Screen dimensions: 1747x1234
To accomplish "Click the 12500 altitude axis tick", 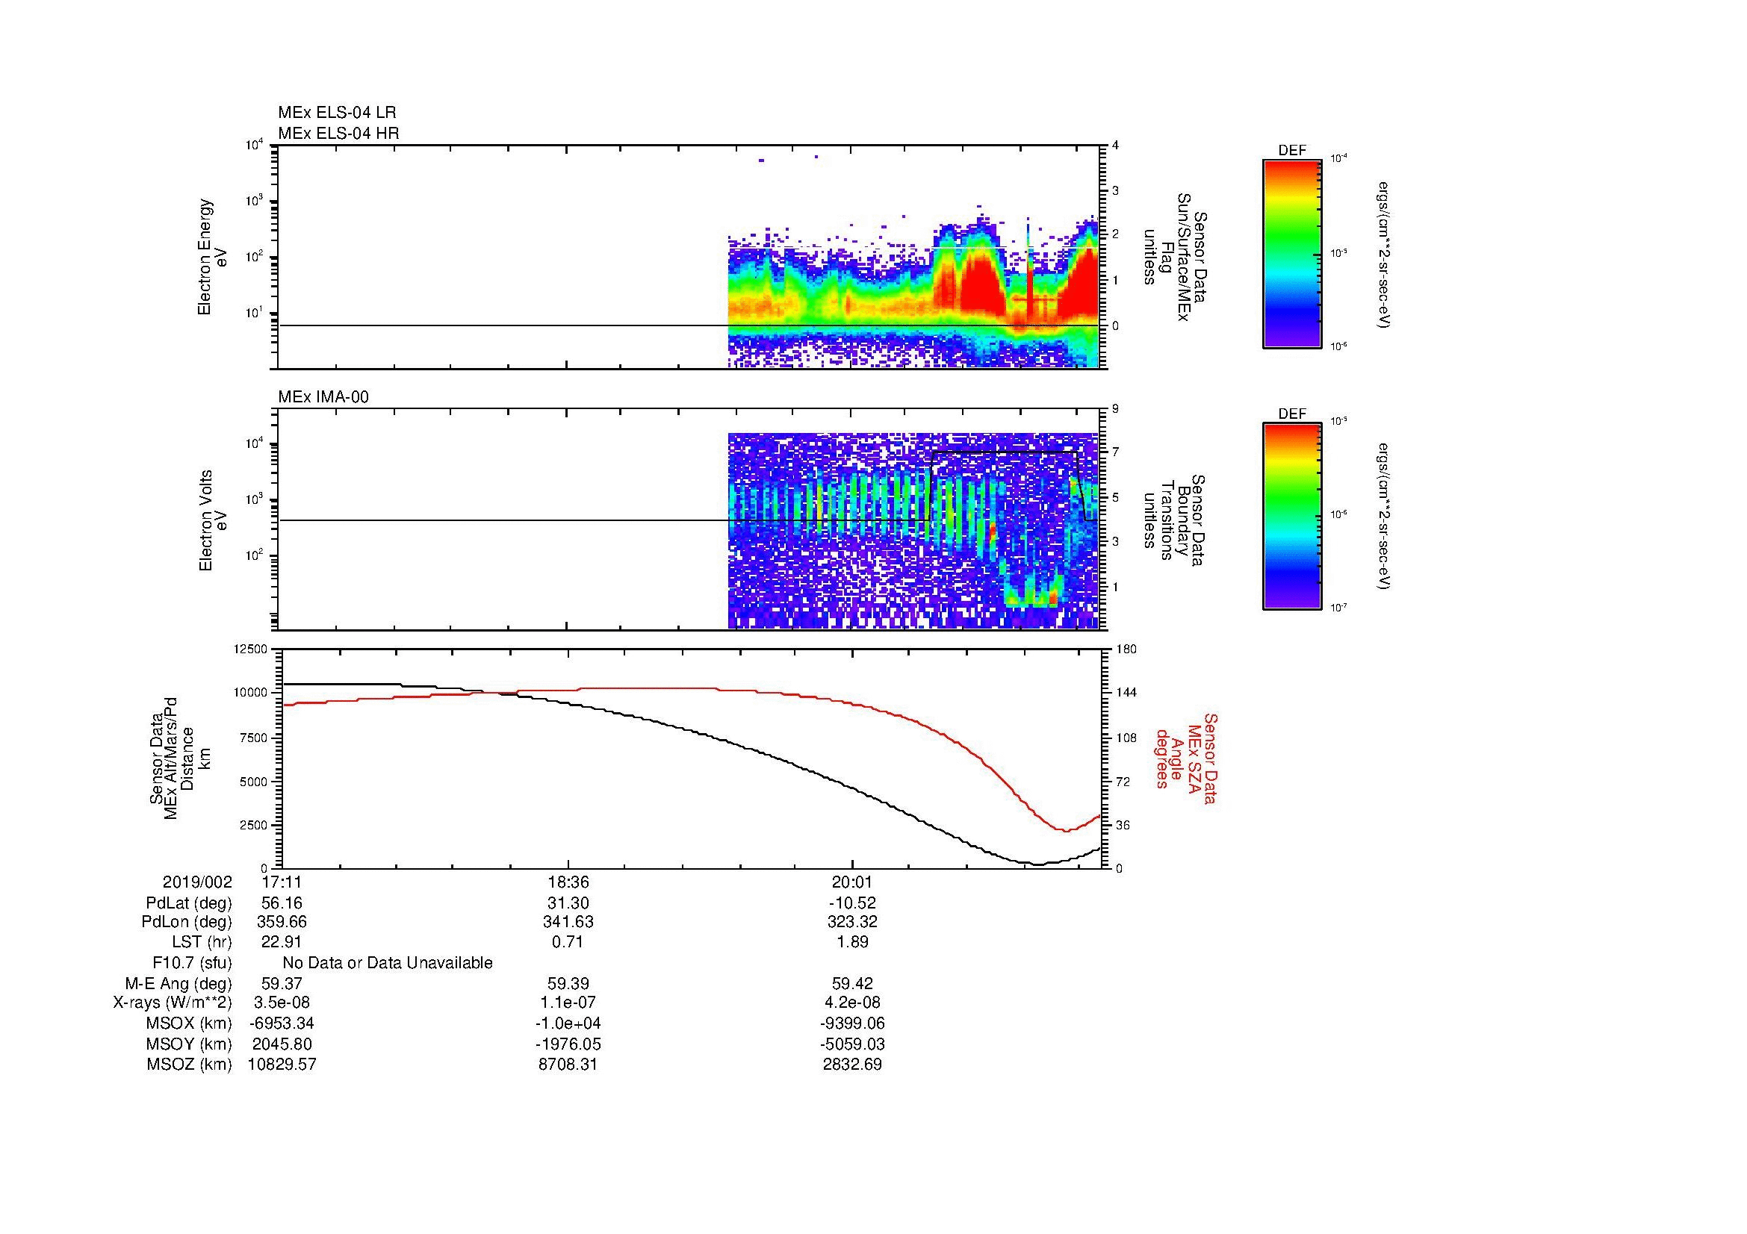I will click(251, 649).
